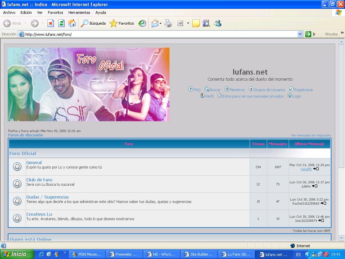The image size is (345, 259).
Task: Switch to MSN Messenger taskbar window
Action: coord(87,254)
